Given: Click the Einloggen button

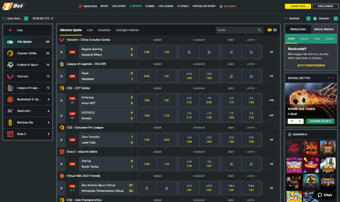Looking at the screenshot, I should click(325, 6).
